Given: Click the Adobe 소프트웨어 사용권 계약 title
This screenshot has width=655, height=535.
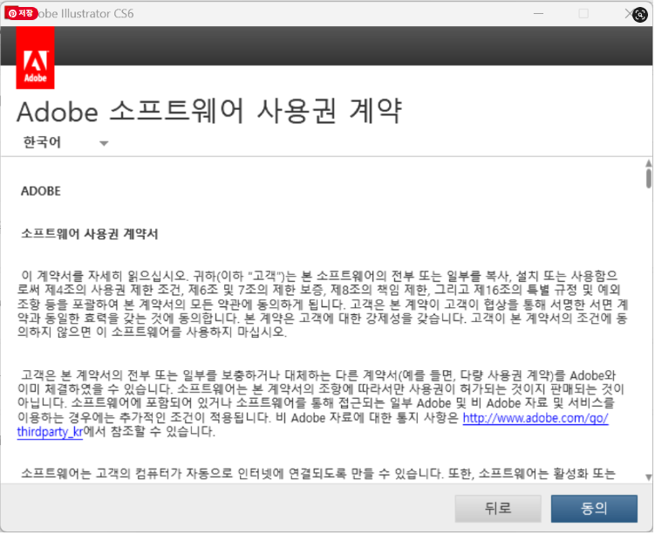Looking at the screenshot, I should (x=209, y=112).
